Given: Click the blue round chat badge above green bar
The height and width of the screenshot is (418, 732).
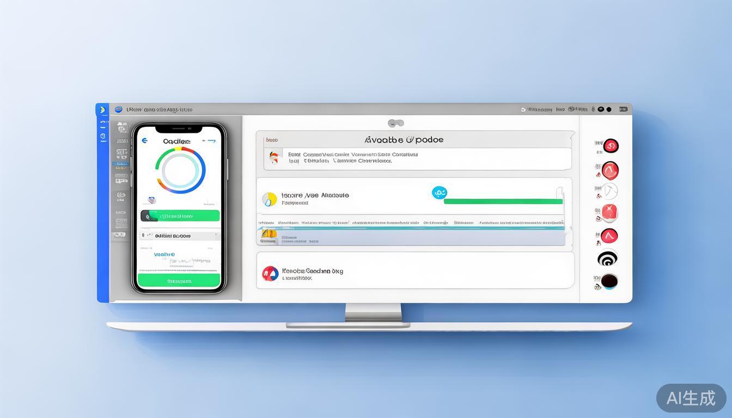Looking at the screenshot, I should pyautogui.click(x=439, y=193).
